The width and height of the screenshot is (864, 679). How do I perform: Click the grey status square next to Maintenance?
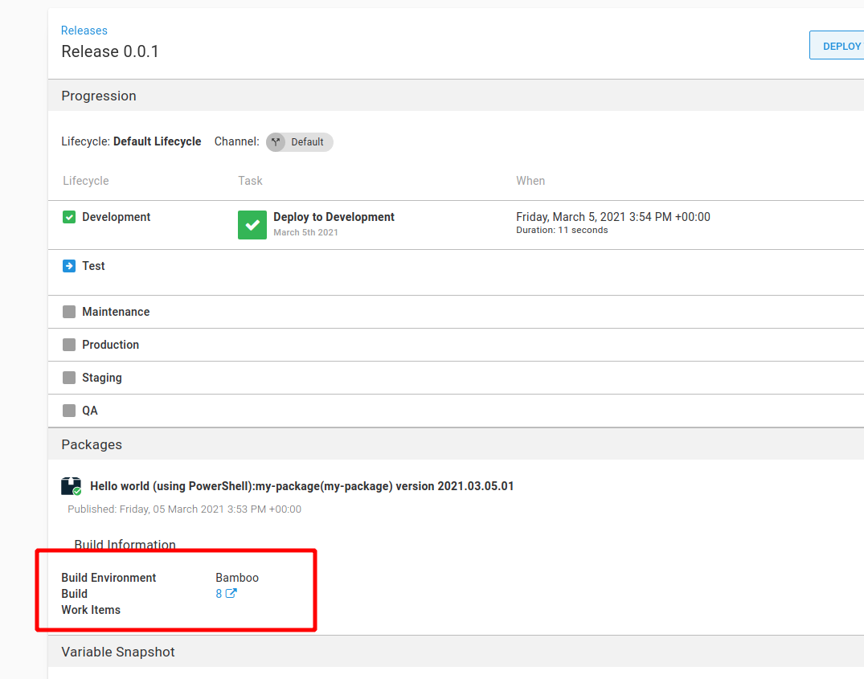pyautogui.click(x=69, y=311)
